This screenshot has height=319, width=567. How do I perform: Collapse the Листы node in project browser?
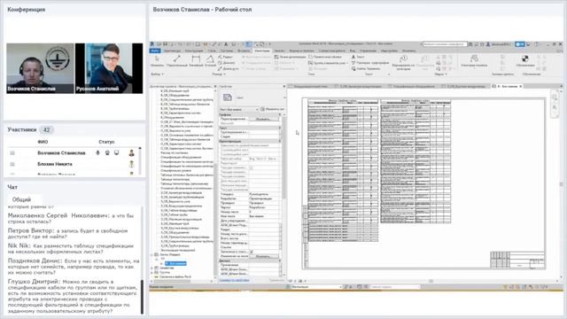[152, 254]
